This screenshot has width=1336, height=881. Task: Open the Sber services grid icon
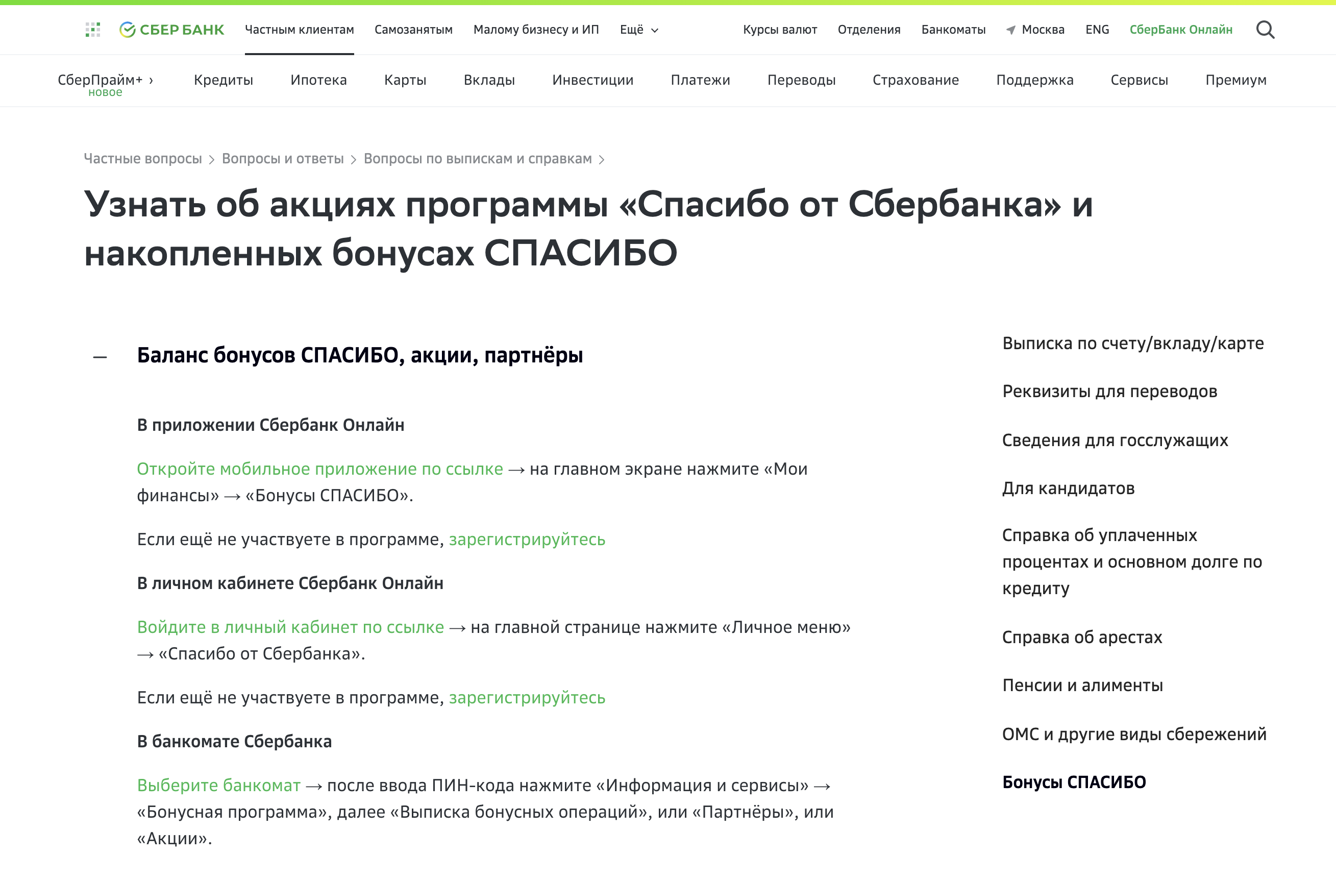(x=93, y=30)
